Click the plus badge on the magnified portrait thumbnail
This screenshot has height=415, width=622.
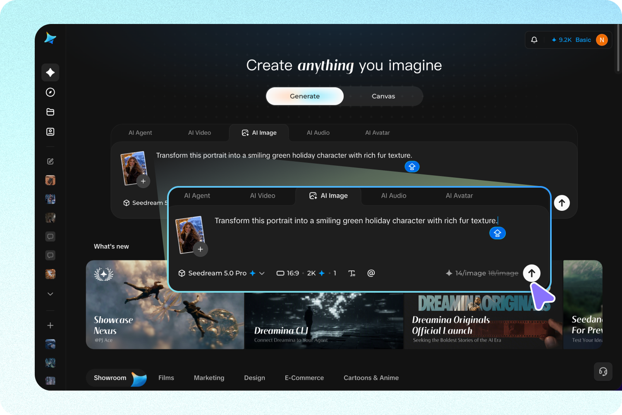[x=200, y=249]
